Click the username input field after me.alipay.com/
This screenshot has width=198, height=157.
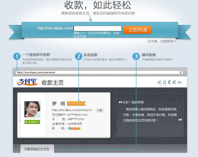pyautogui.click(x=97, y=28)
